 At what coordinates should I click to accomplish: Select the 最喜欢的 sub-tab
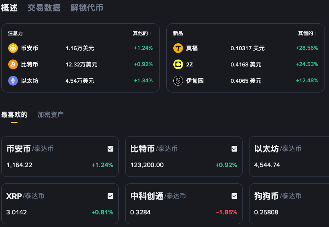(14, 115)
